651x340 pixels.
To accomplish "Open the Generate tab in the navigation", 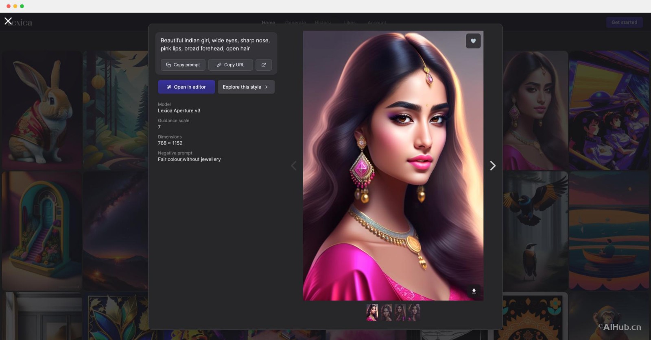I will (295, 23).
